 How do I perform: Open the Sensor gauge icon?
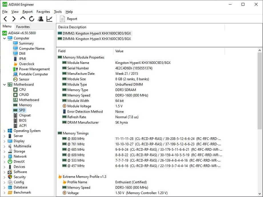pyautogui.click(x=15, y=79)
